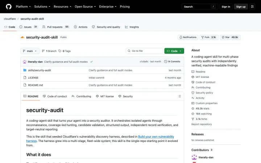Open the cloudflare owner link
Viewport: 261px width, 163px height.
coord(10,19)
